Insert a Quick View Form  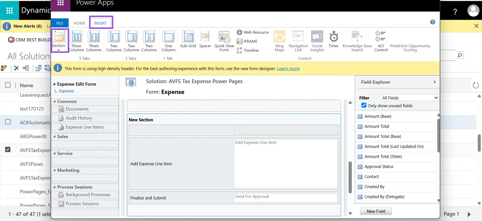(x=224, y=41)
